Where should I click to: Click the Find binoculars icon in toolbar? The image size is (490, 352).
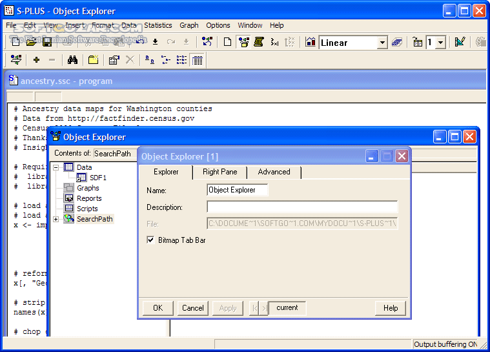coord(73,60)
